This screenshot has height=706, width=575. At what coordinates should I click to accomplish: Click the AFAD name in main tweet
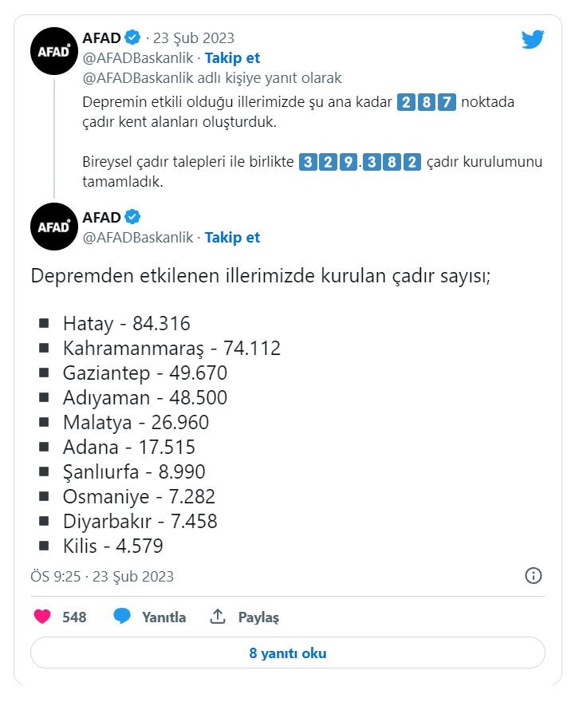101,217
